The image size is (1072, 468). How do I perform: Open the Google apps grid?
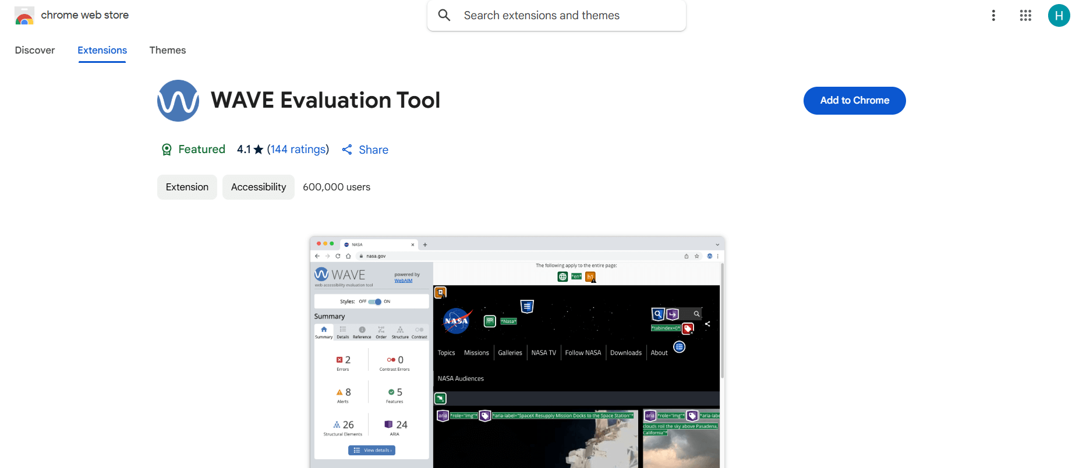point(1025,16)
